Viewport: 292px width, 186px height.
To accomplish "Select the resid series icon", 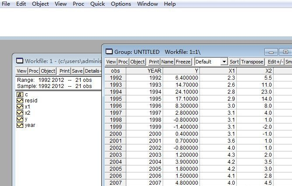I will [x=20, y=101].
